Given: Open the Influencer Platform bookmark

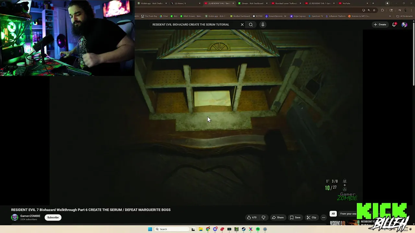Looking at the screenshot, I should tap(336, 16).
